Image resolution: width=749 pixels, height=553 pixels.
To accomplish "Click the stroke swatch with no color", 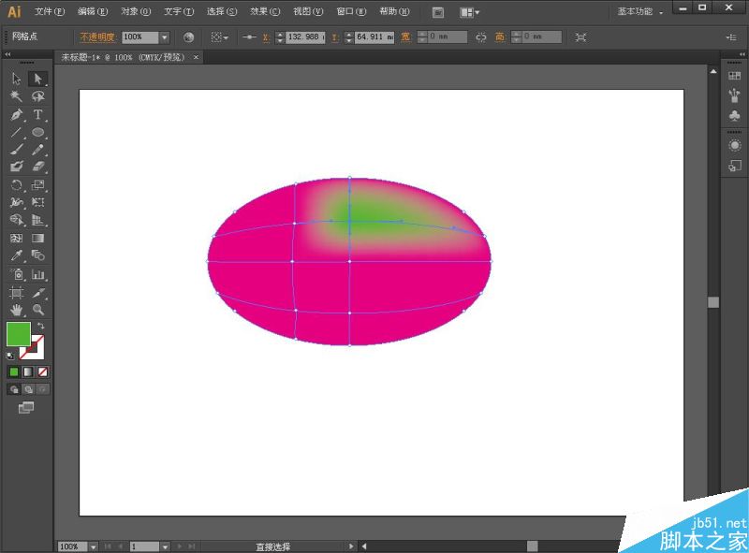I will tap(37, 352).
